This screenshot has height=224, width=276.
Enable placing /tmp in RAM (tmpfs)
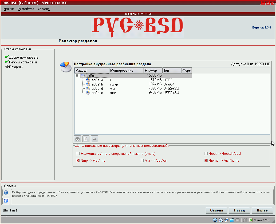(78, 153)
